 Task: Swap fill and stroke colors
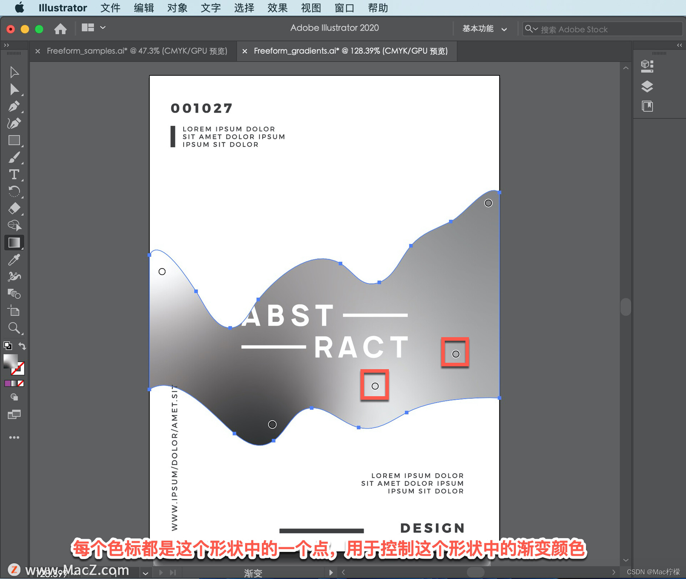click(22, 346)
